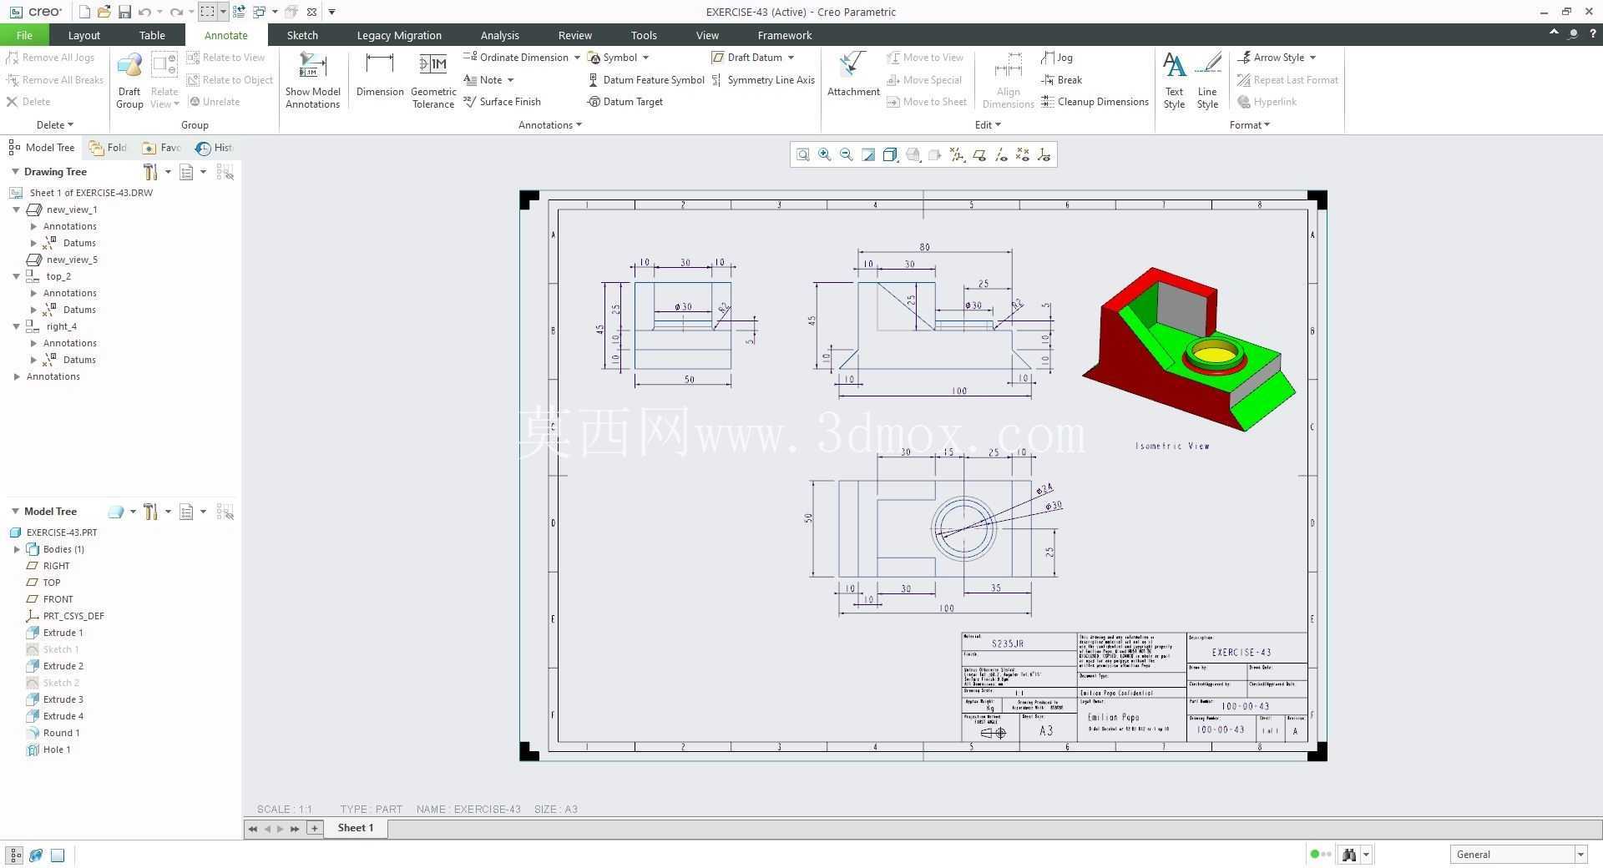The height and width of the screenshot is (868, 1603).
Task: Create a new file from quick access
Action: coord(84,12)
